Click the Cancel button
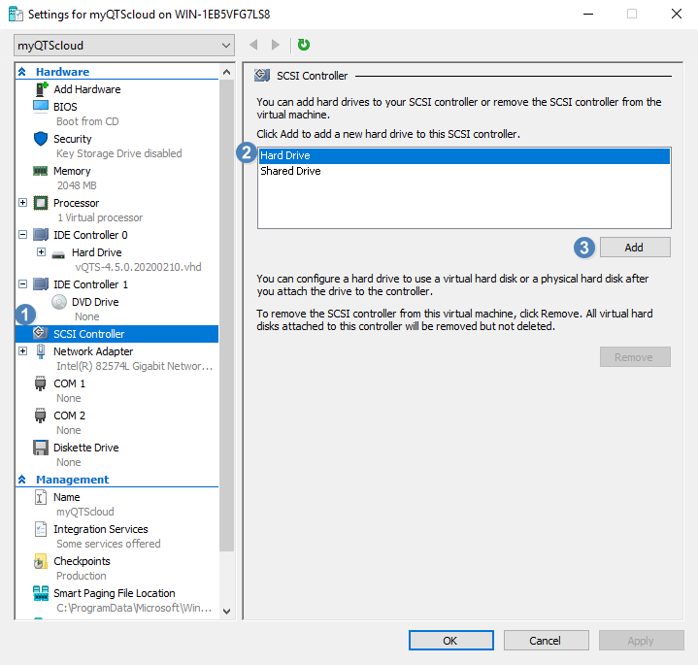 (546, 640)
